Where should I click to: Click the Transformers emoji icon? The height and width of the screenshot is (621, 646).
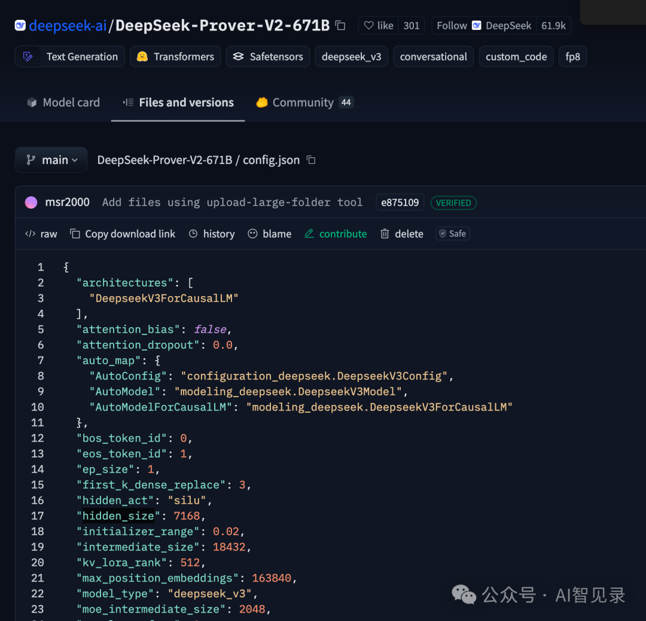click(142, 56)
